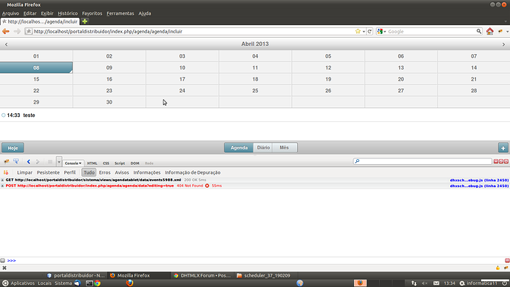Switch to Mês view
Viewport: 510px width, 287px height.
pyautogui.click(x=285, y=148)
